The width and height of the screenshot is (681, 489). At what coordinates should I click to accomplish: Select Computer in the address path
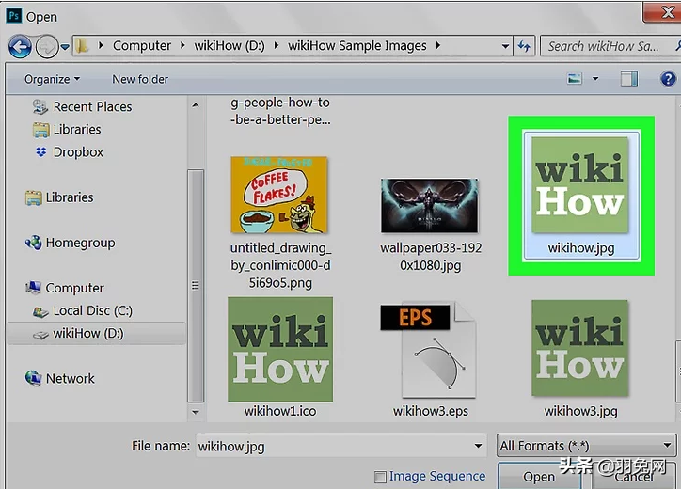coord(142,45)
